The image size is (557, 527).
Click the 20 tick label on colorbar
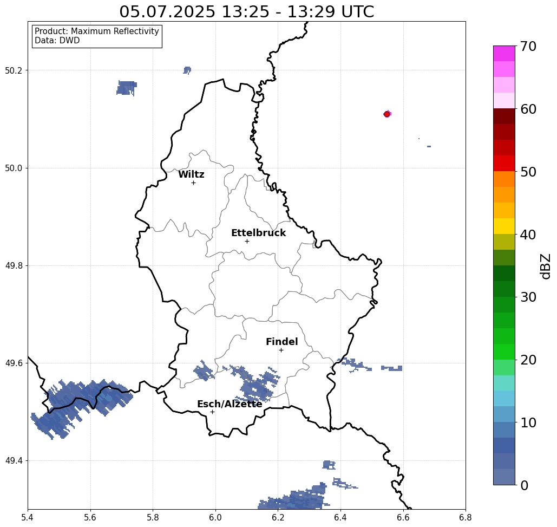click(x=528, y=360)
